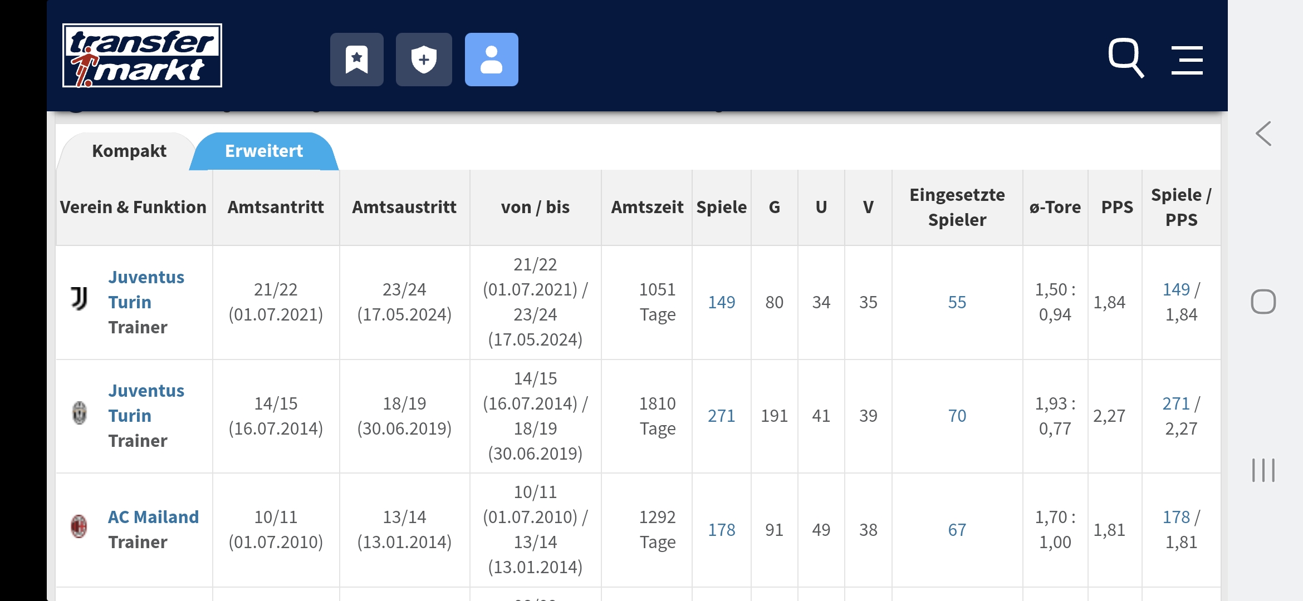Click the von / bis column header
The width and height of the screenshot is (1303, 601).
pyautogui.click(x=535, y=207)
